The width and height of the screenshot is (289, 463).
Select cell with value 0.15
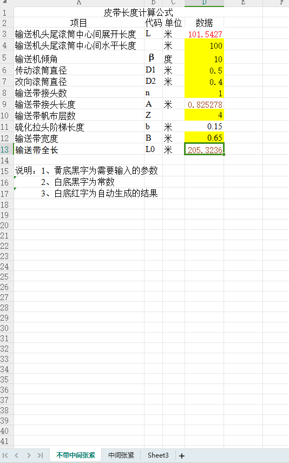[204, 127]
